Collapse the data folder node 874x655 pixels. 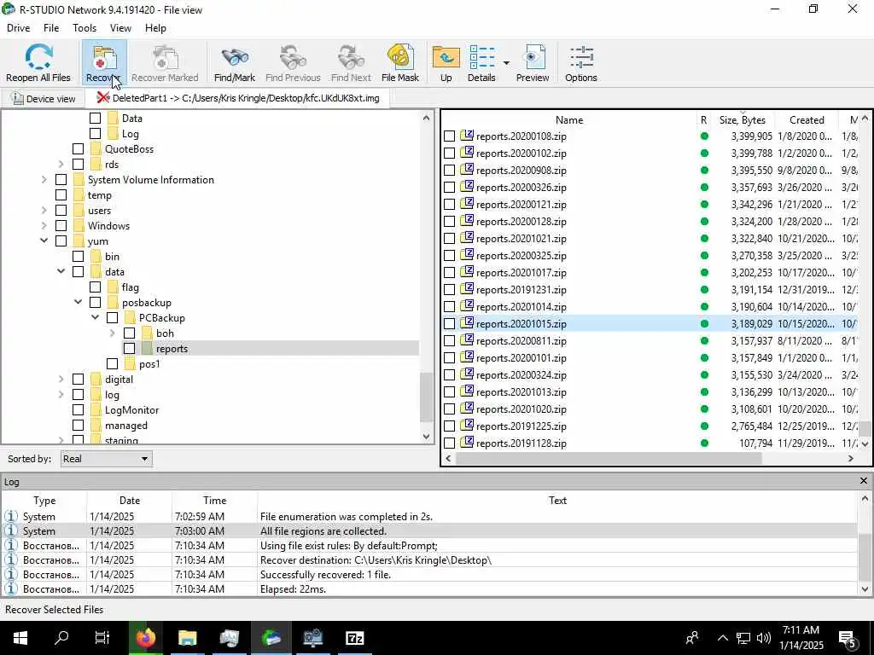coord(61,272)
